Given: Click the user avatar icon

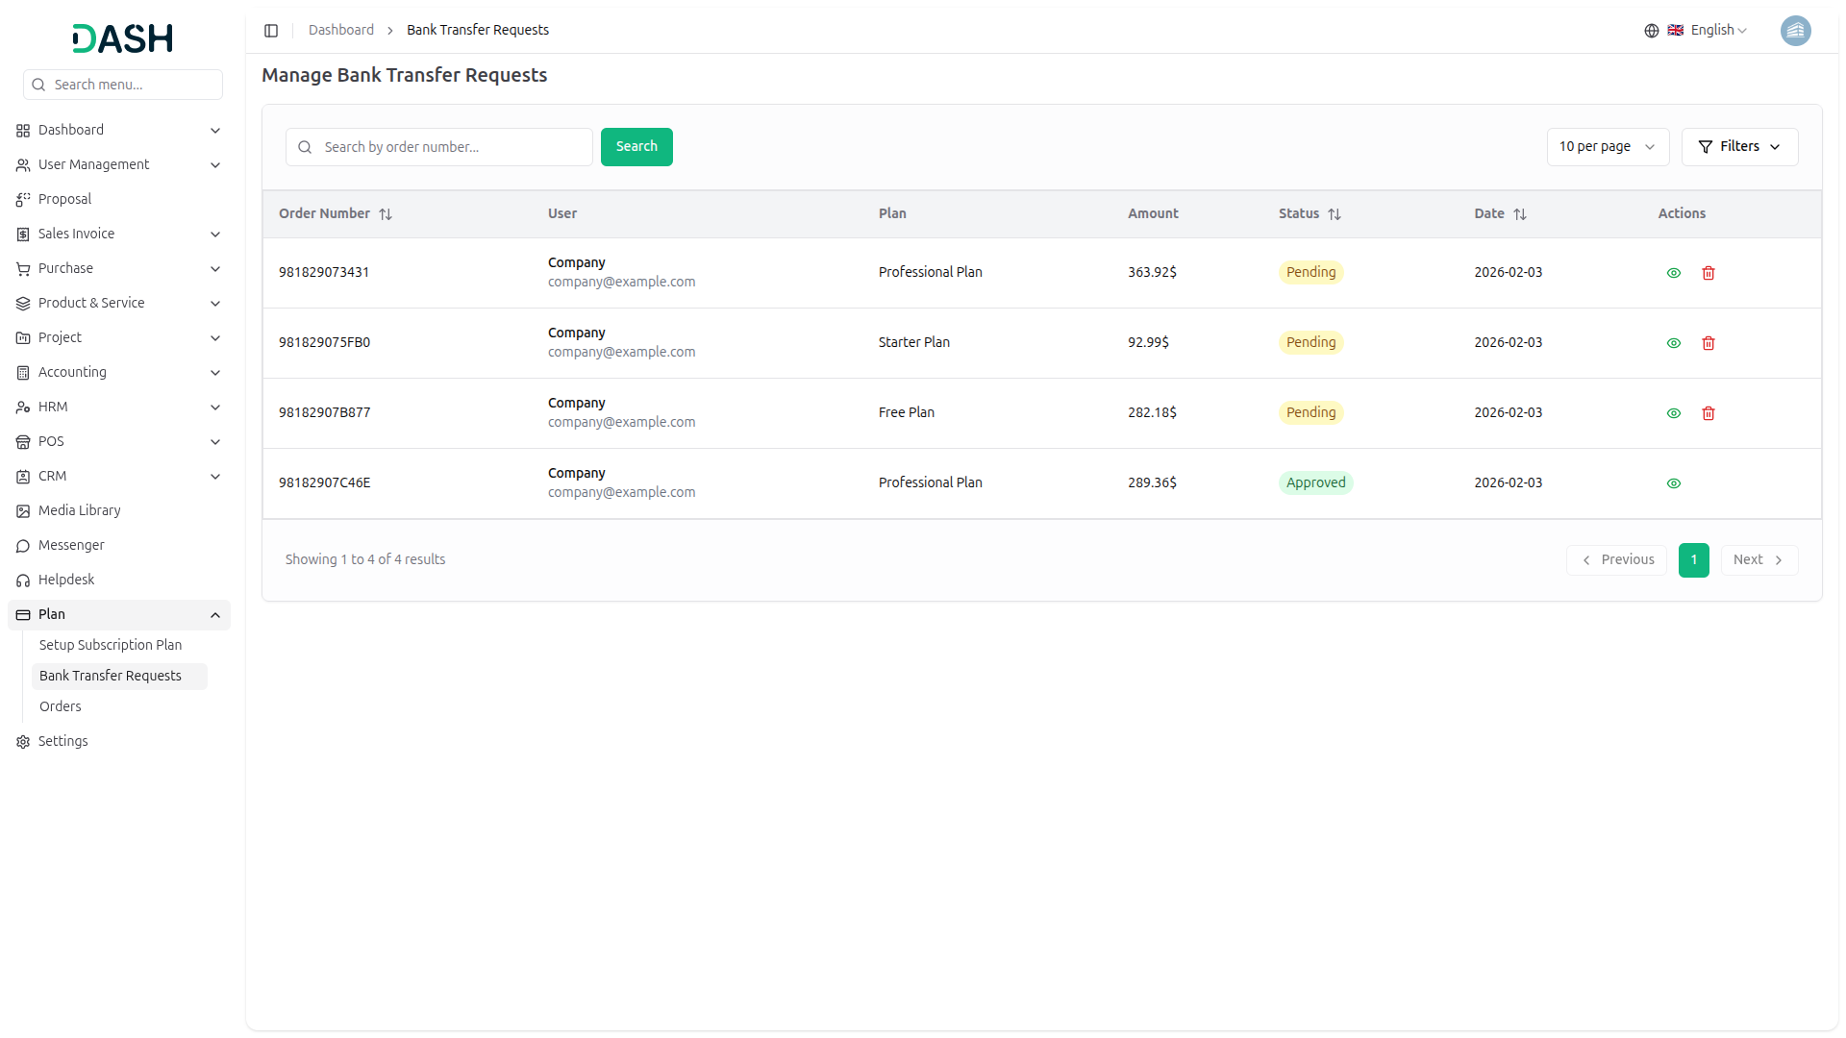Looking at the screenshot, I should (1795, 31).
